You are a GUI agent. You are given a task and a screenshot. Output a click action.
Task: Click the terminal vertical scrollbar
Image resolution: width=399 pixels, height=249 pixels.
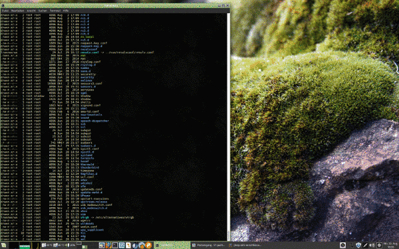(228, 126)
